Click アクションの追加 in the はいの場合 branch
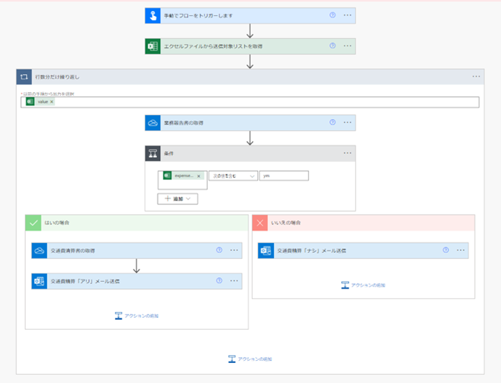The width and height of the screenshot is (501, 383). coord(136,316)
